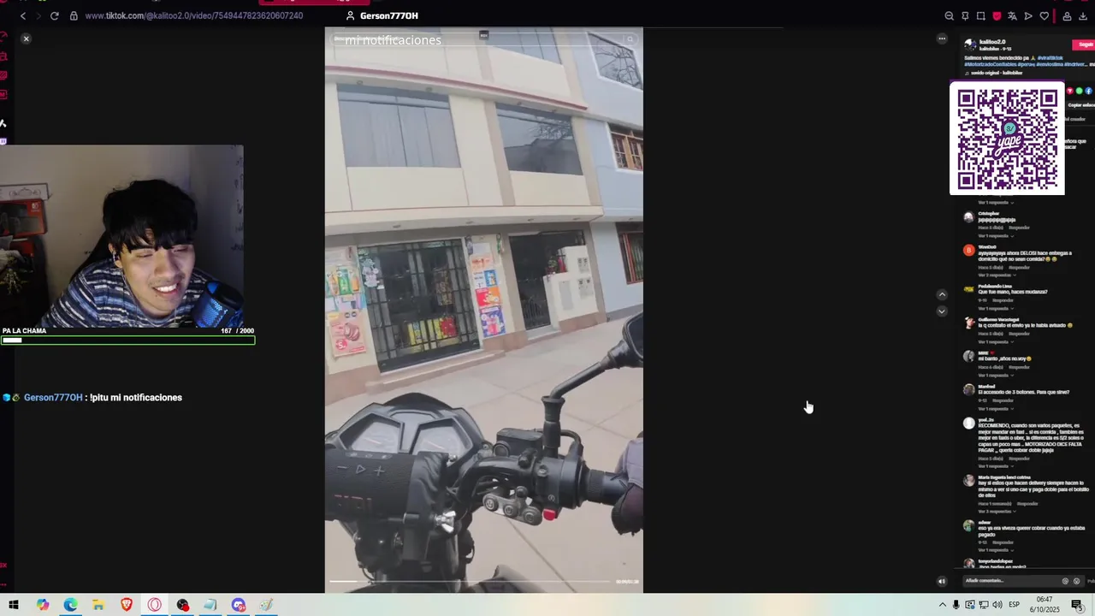The image size is (1095, 616).
Task: Switch to Opera GX in taskbar
Action: pos(155,605)
